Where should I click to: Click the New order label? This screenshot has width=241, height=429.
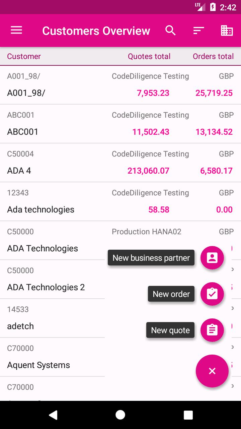[171, 294]
